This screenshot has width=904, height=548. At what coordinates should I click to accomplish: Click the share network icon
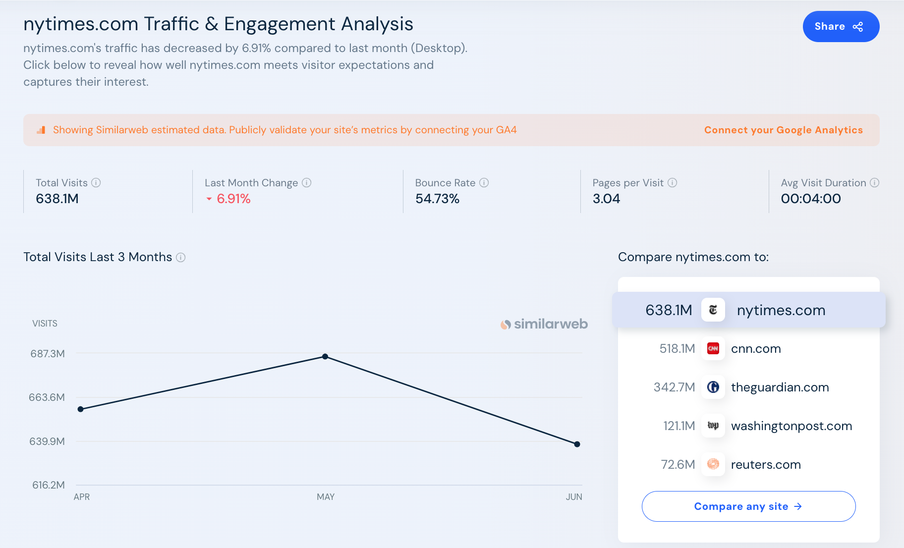tap(858, 27)
